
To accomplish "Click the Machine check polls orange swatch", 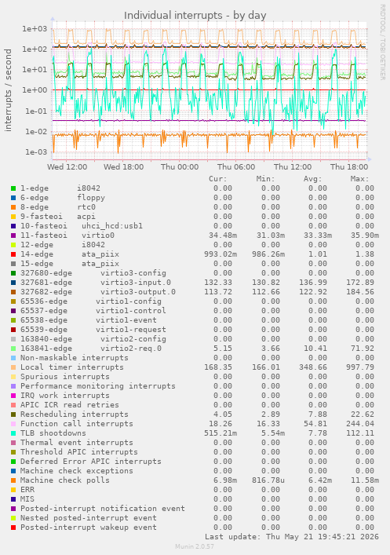I will click(x=13, y=480).
